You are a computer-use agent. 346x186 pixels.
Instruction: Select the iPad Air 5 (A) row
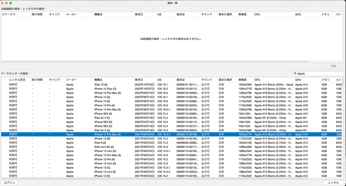[171, 130]
